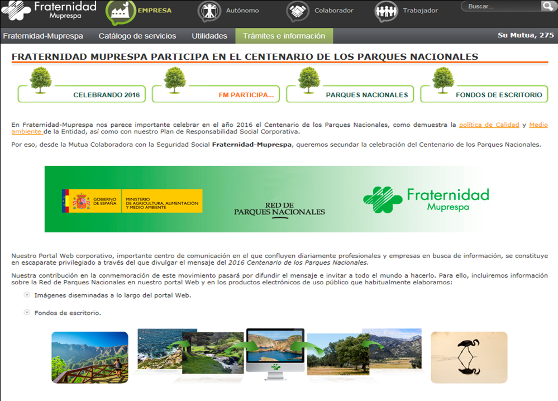Image resolution: width=558 pixels, height=401 pixels.
Task: Click the Fraternidad Muprespa logo in the header
Action: tap(49, 11)
